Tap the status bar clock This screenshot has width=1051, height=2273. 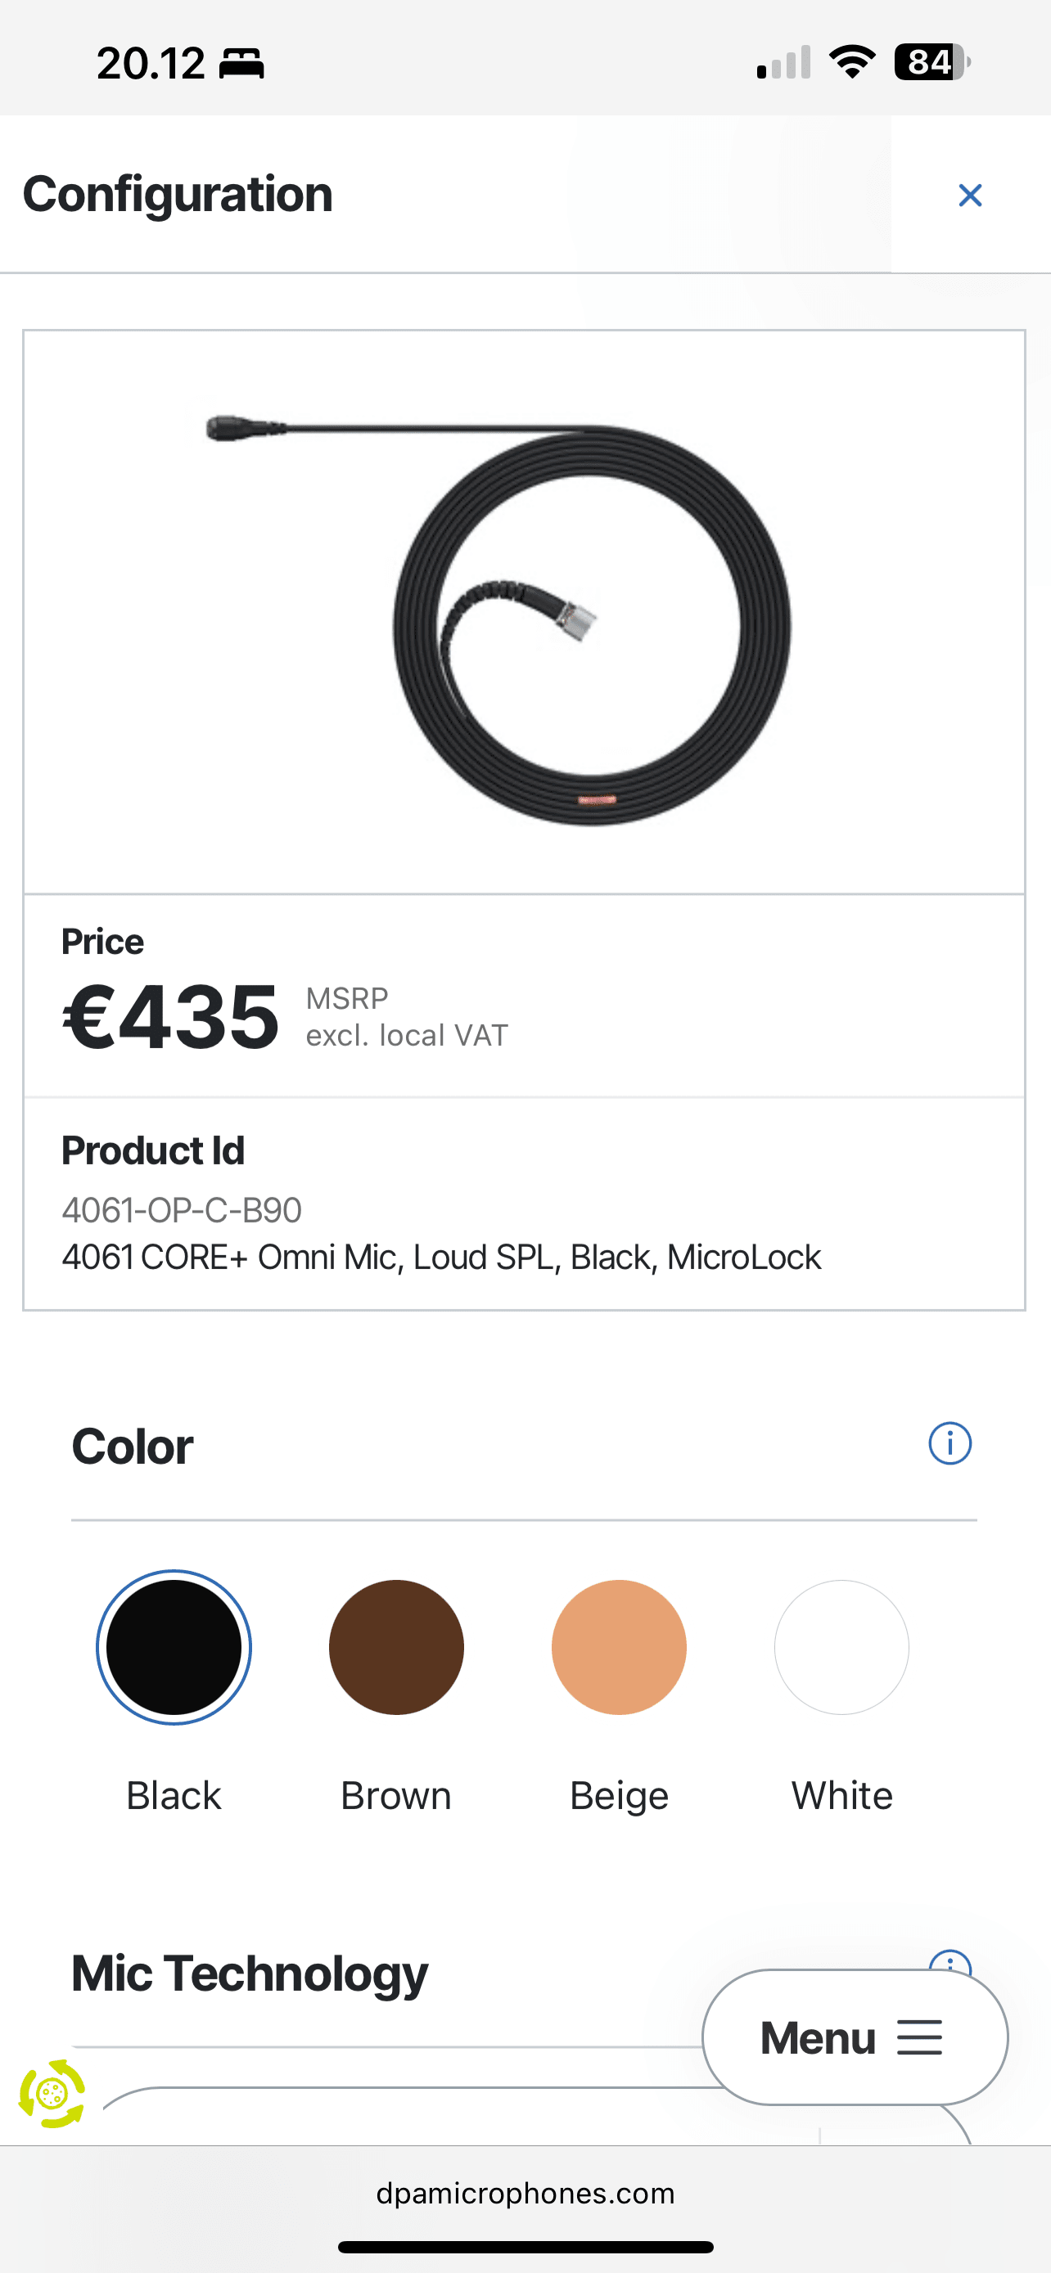[151, 64]
